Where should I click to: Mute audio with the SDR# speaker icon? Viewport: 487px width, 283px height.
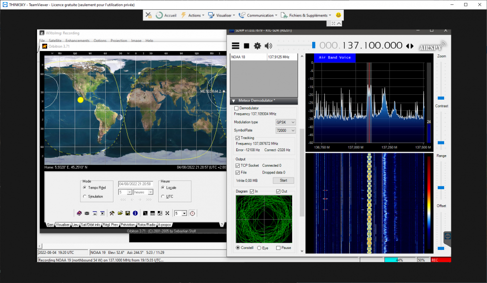tap(268, 46)
